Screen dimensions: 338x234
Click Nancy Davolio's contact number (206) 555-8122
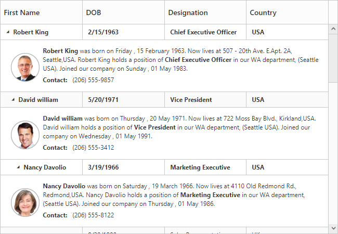[93, 215]
